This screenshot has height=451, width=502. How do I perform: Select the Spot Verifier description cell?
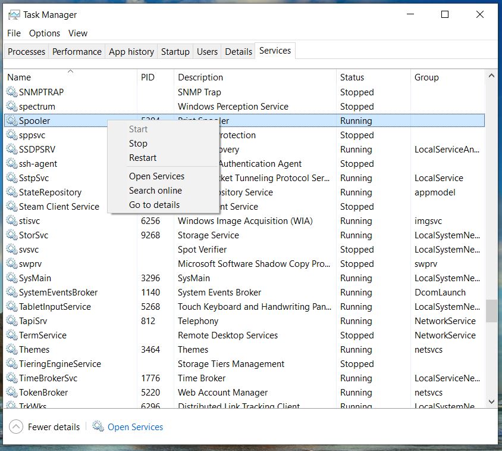point(202,249)
